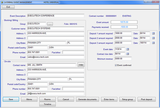Viewport: 160px width, 108px height.
Task: Edit billing city field PANAMA CITY
Action: tap(47, 43)
